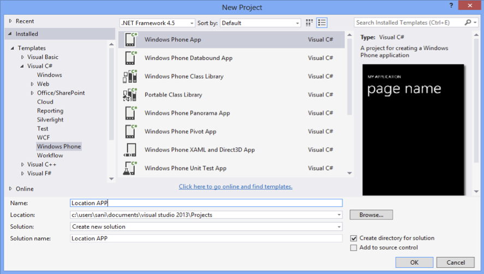The height and width of the screenshot is (274, 484).
Task: Click the Search Installed Templates field
Action: click(x=409, y=22)
